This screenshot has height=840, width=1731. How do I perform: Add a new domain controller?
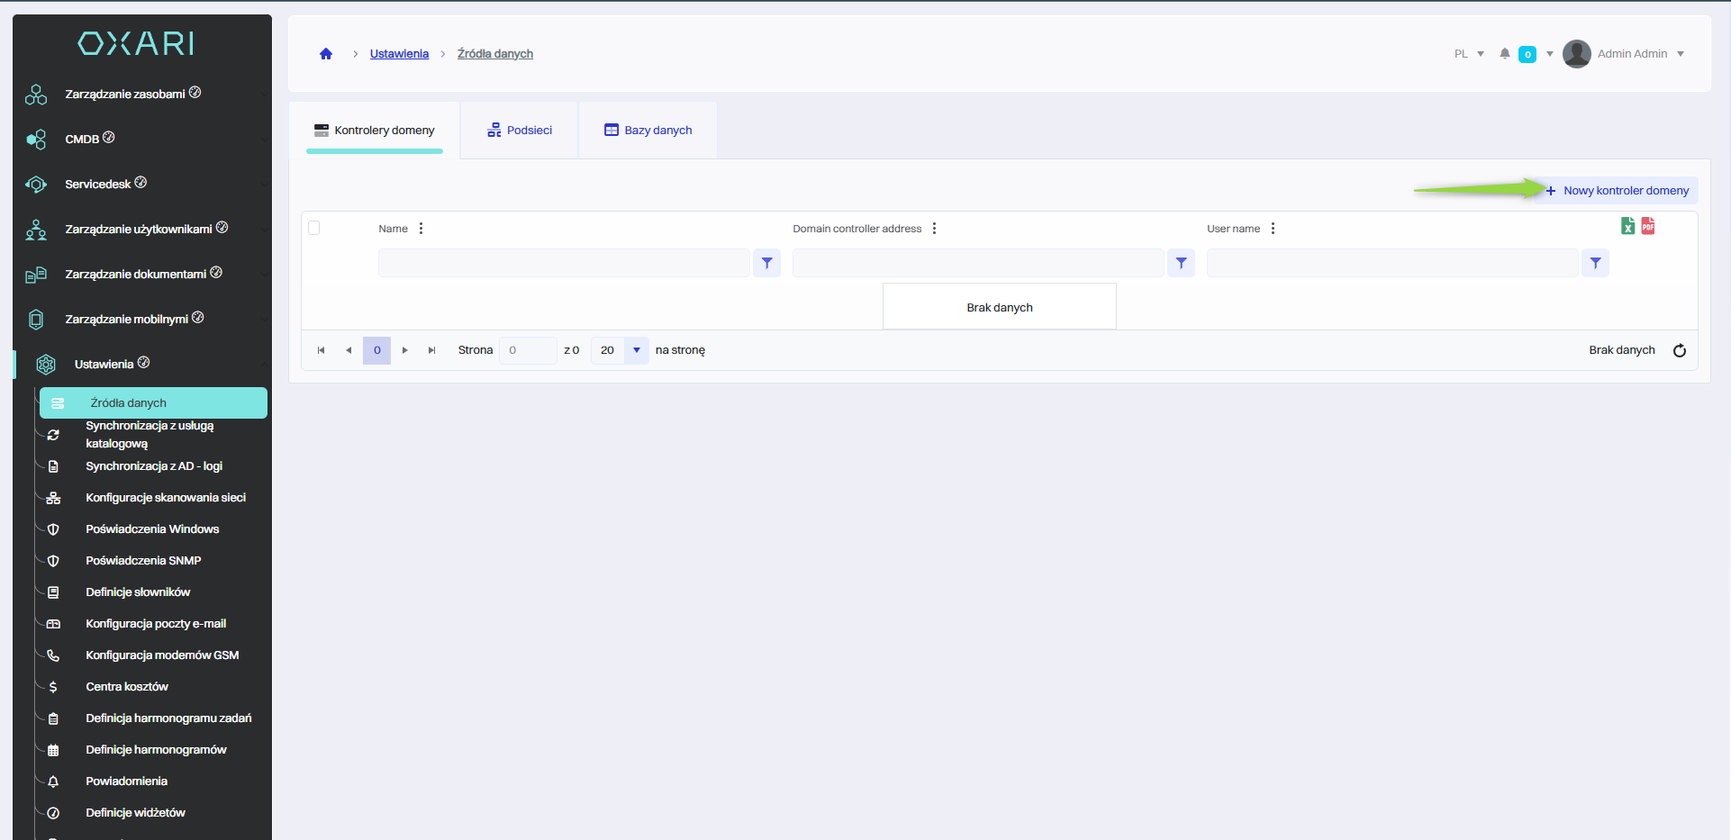pyautogui.click(x=1618, y=191)
